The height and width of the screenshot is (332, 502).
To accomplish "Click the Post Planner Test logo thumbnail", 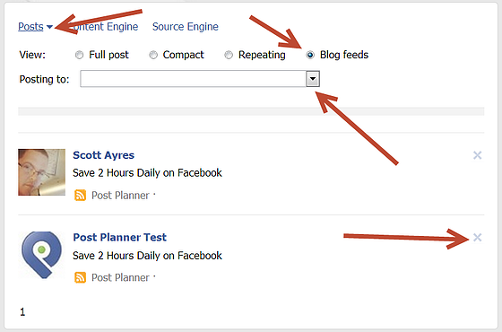I will 41,255.
